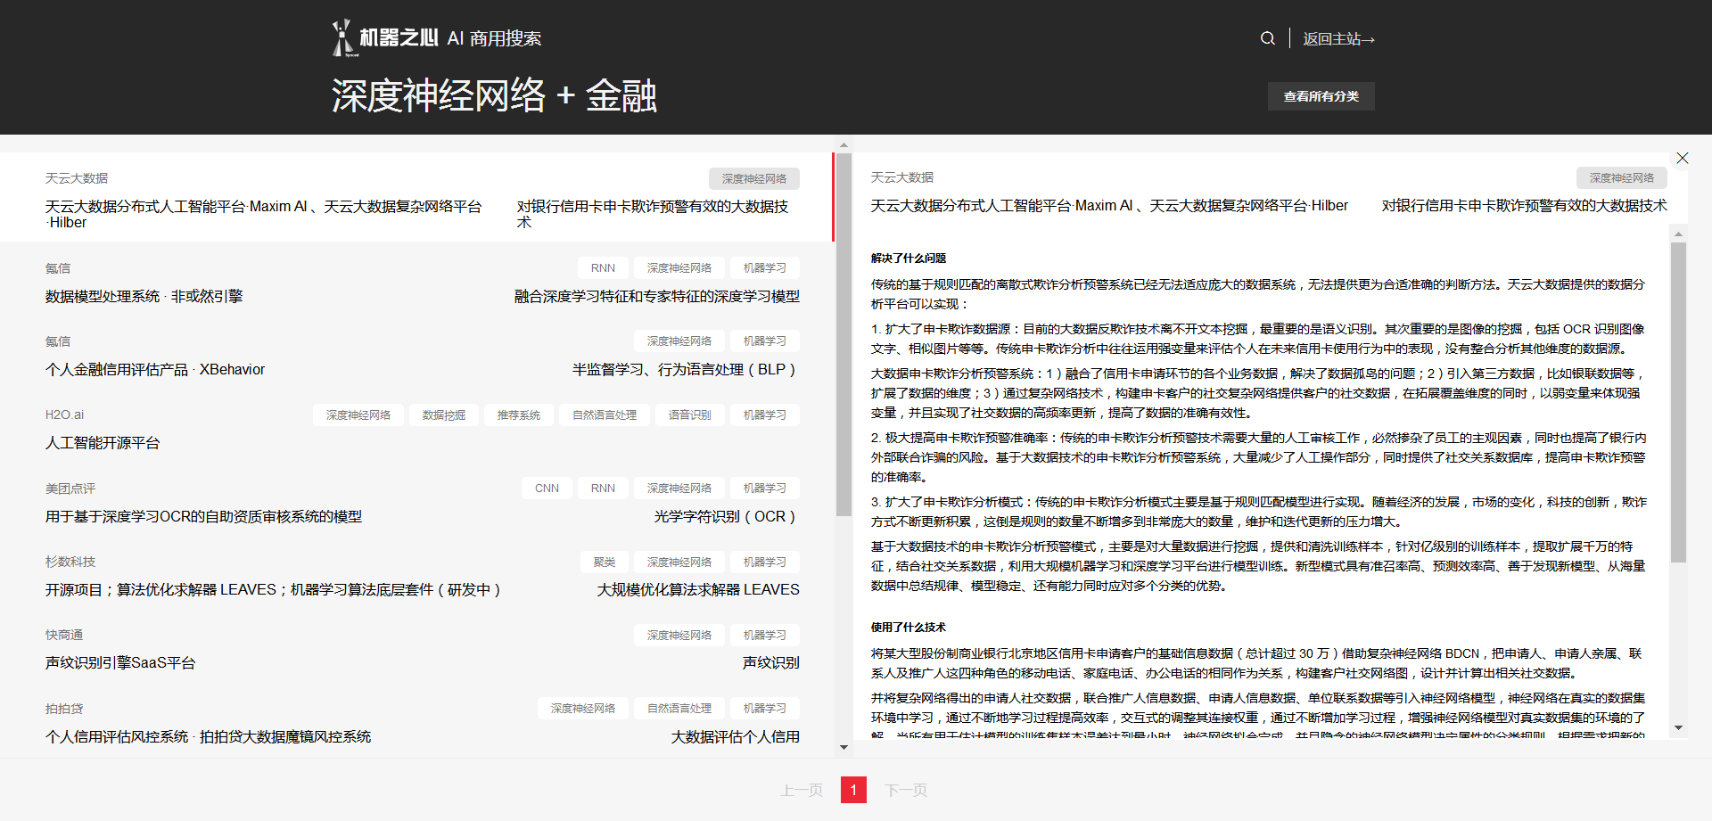The width and height of the screenshot is (1712, 821).
Task: Click 机器学习 tag in 数据模型处理系统 row
Action: point(765,267)
